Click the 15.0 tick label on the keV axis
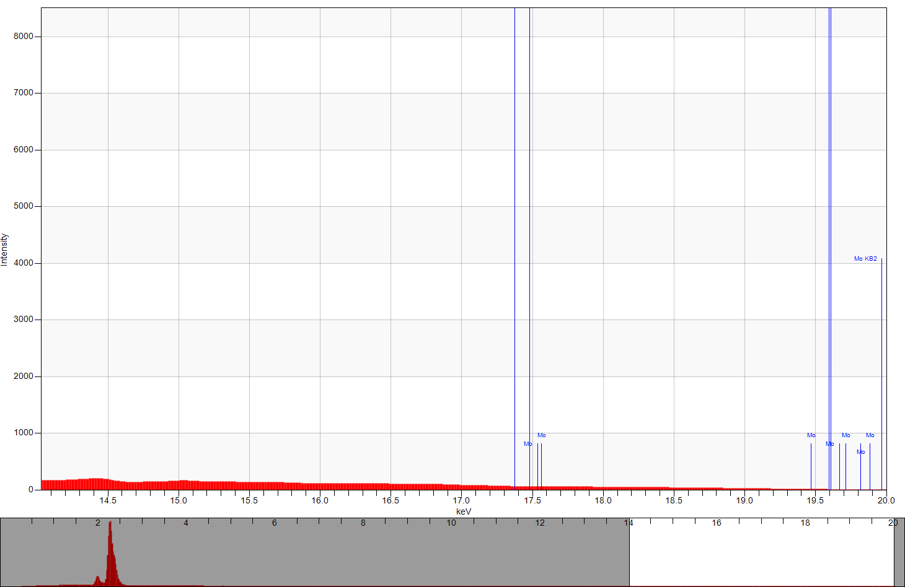This screenshot has width=905, height=587. coord(179,500)
